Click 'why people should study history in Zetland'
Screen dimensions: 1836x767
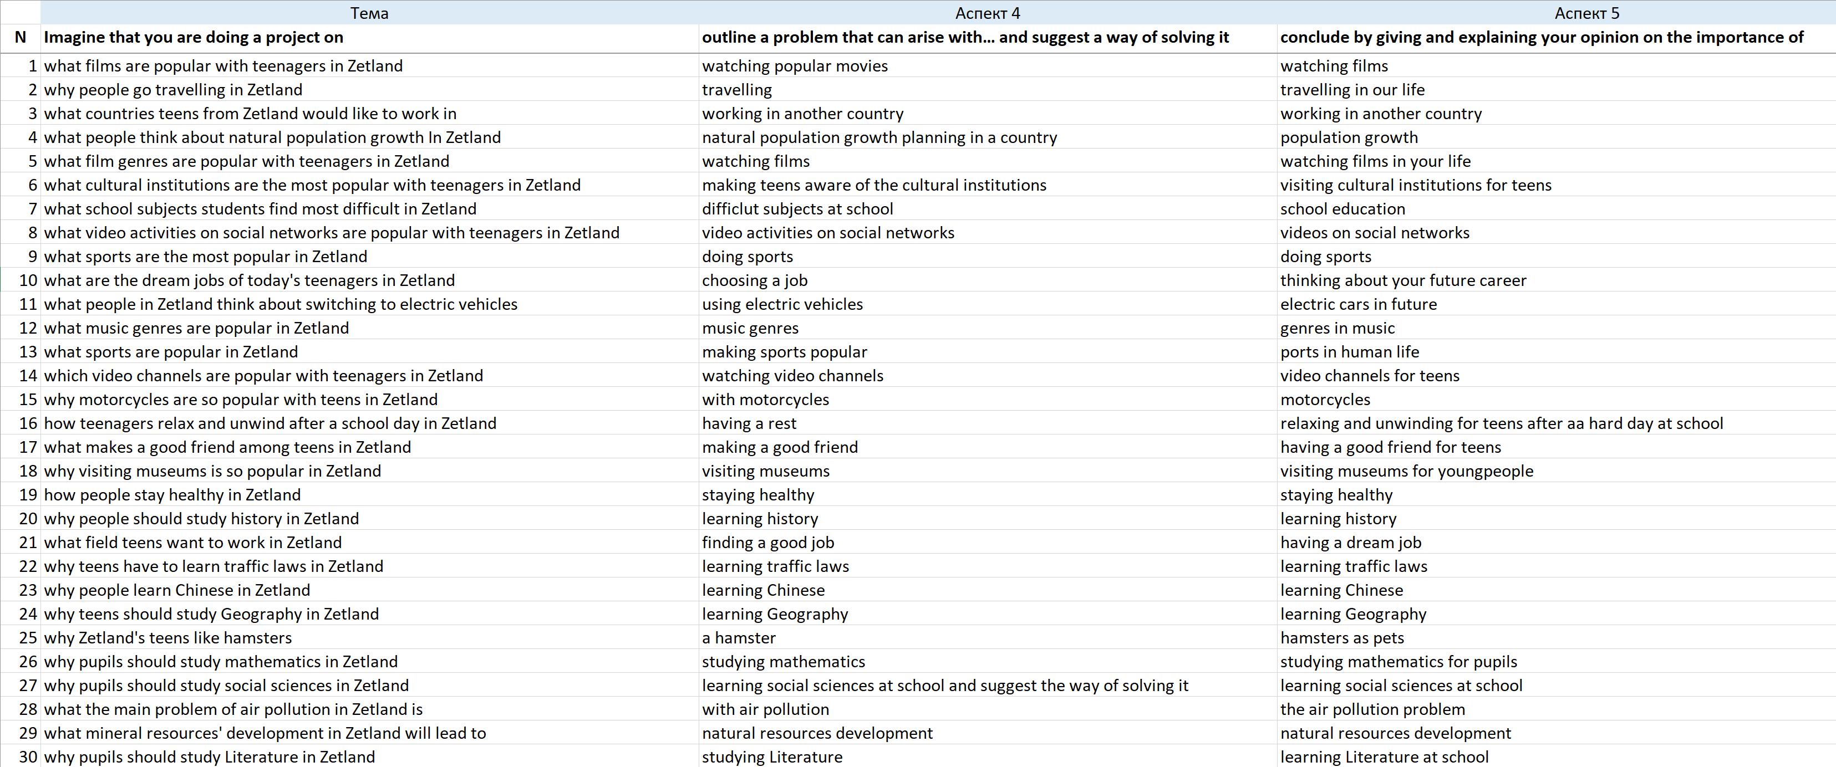point(369,519)
